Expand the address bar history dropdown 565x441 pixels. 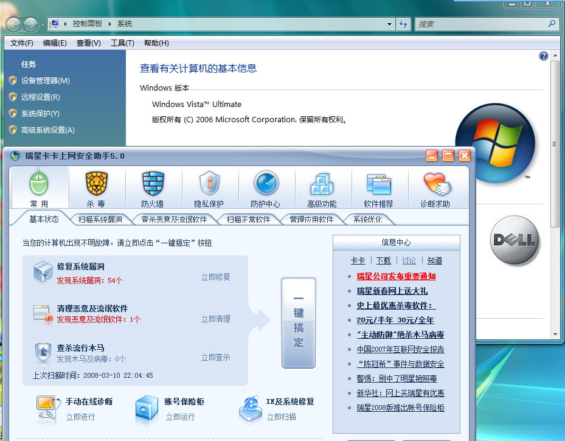(x=389, y=24)
